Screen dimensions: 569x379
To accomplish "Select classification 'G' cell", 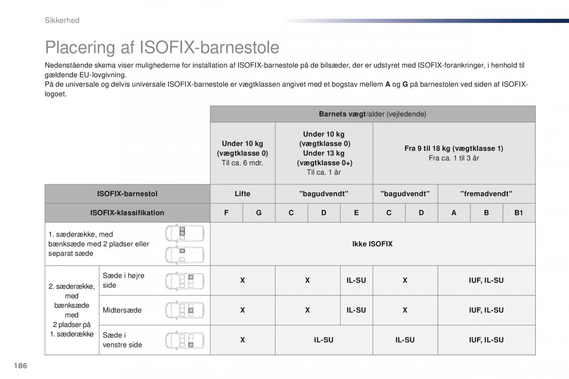I will [x=259, y=213].
